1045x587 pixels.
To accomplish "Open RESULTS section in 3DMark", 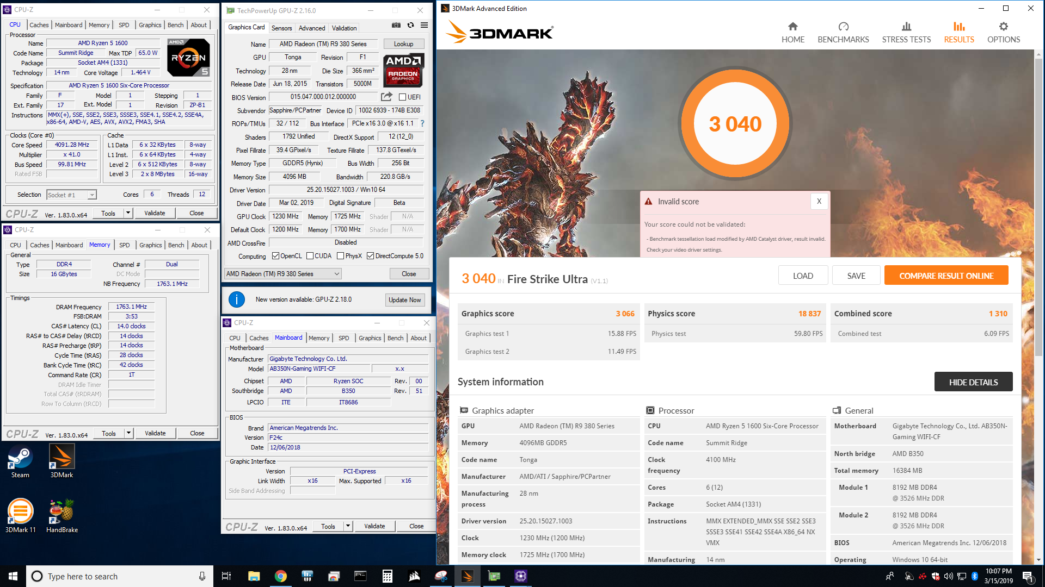I will (x=959, y=33).
